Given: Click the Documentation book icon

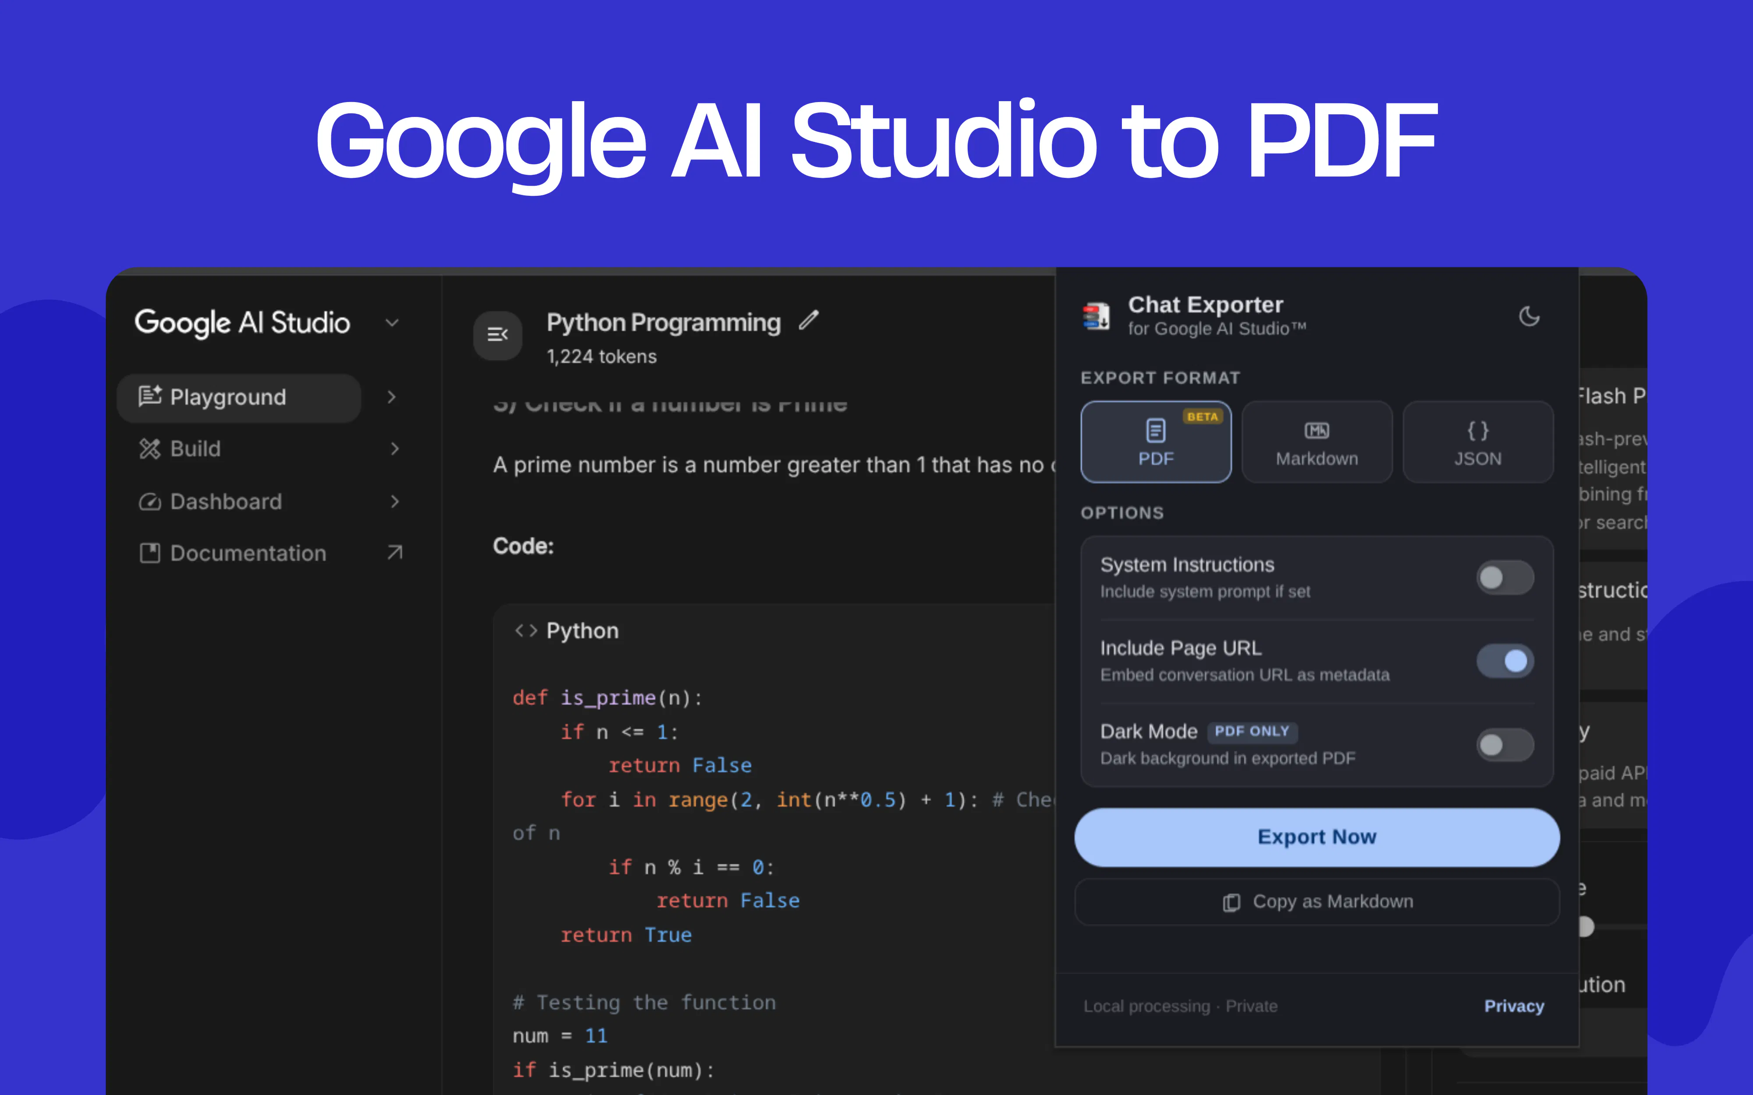Looking at the screenshot, I should point(150,553).
